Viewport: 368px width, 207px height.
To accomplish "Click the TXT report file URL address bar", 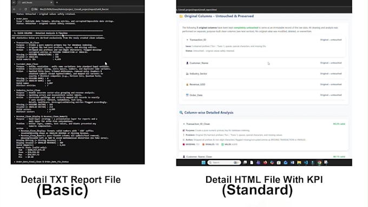I will tap(74, 9).
